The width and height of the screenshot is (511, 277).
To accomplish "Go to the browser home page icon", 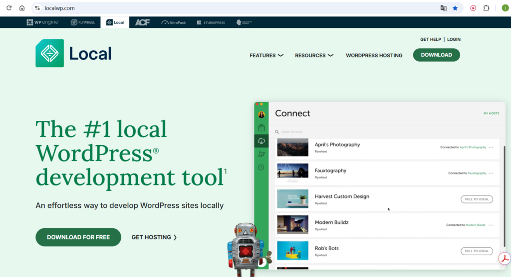I will point(22,8).
